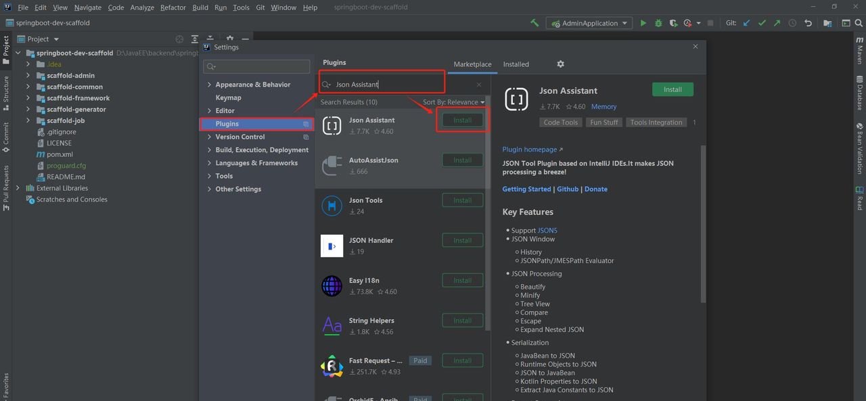Screen dimensions: 866x401
Task: Click the plugin description panel scrollbar
Action: 703,223
